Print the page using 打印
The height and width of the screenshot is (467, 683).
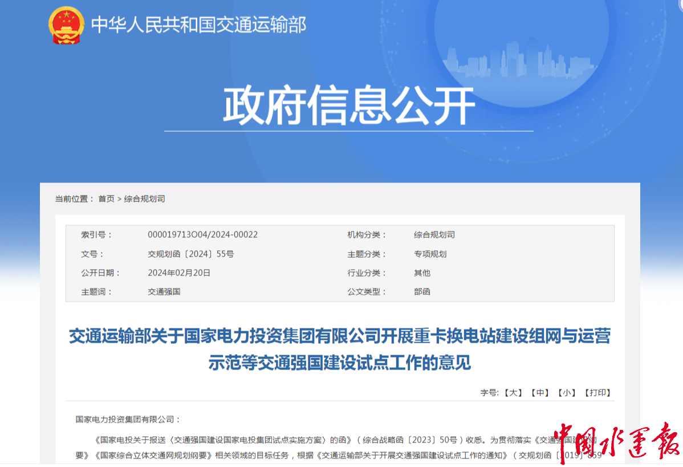(x=597, y=393)
